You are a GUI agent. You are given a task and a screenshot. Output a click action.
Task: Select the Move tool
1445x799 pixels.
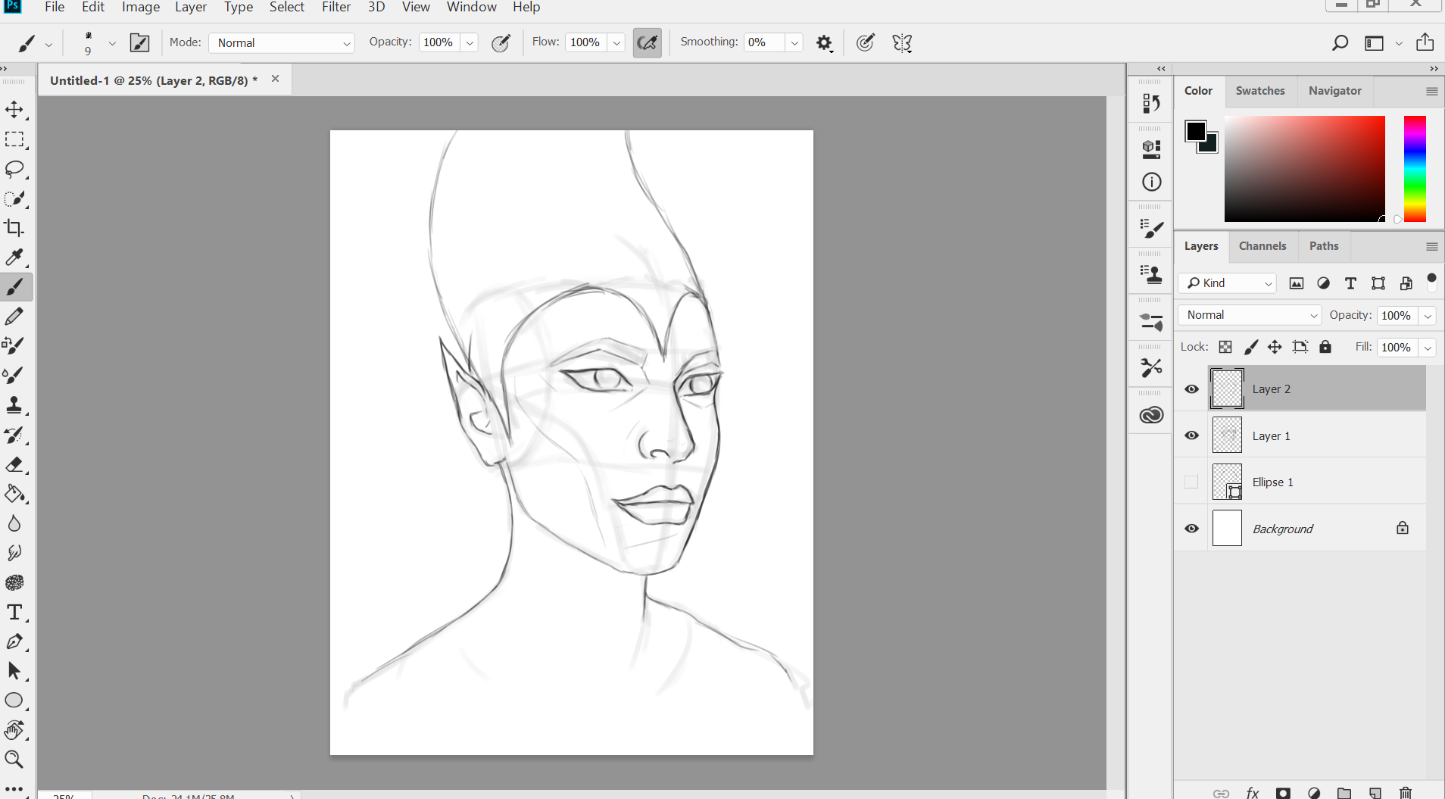14,110
